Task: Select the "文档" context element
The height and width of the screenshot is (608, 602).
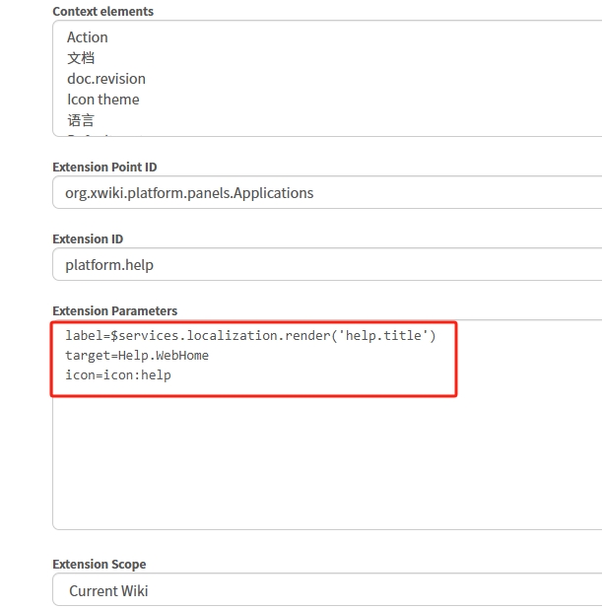Action: coord(81,58)
